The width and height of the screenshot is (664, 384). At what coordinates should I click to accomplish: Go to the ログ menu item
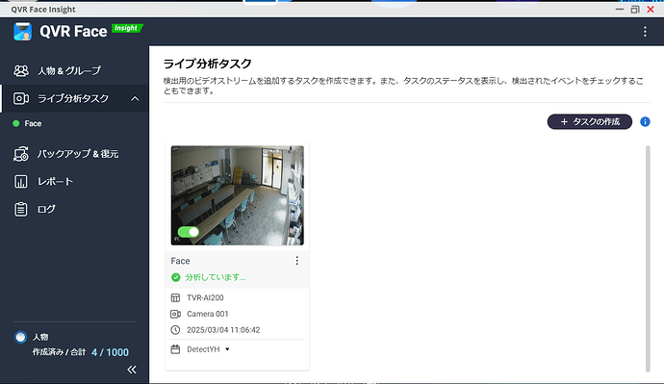point(46,209)
